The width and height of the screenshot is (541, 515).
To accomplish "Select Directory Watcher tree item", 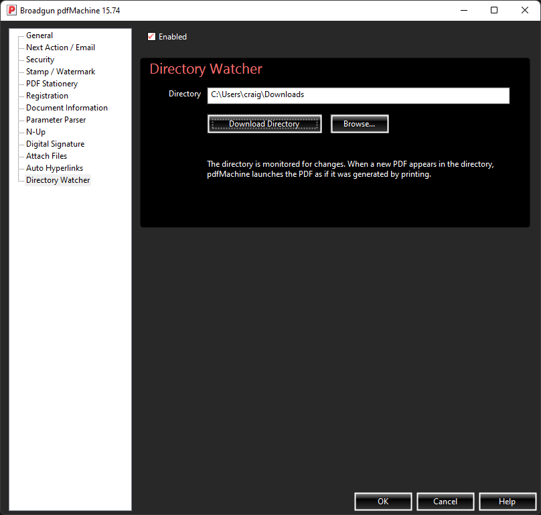I will tap(58, 180).
